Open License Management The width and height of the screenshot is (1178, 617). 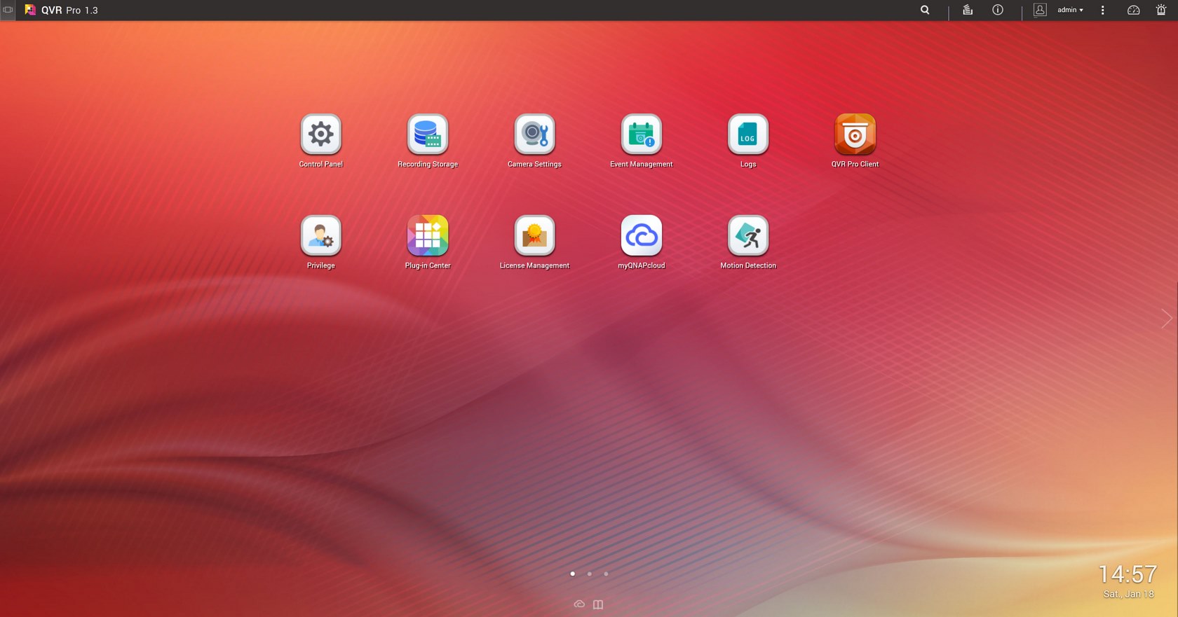534,235
